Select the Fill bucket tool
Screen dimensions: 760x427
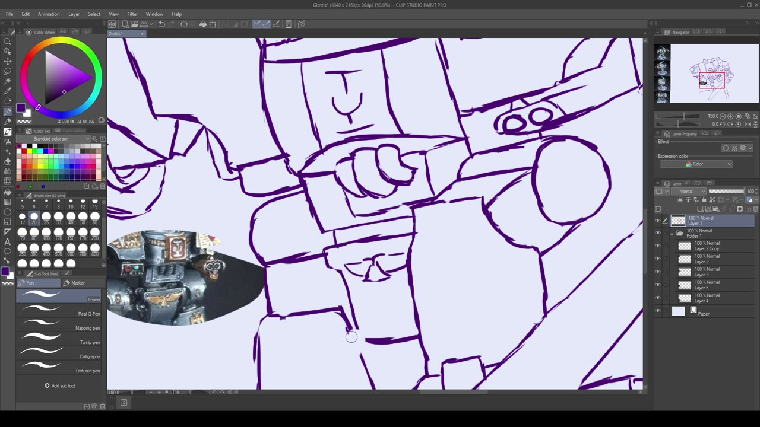[7, 192]
